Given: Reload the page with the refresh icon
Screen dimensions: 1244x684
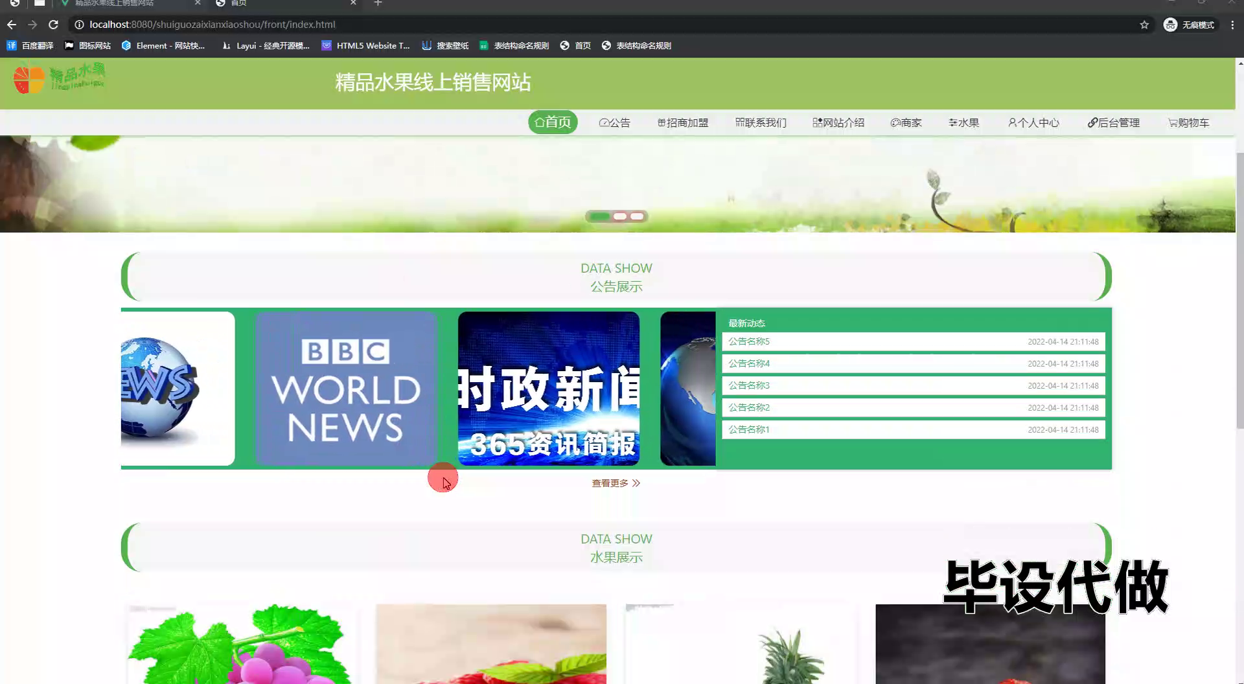Looking at the screenshot, I should [x=54, y=25].
